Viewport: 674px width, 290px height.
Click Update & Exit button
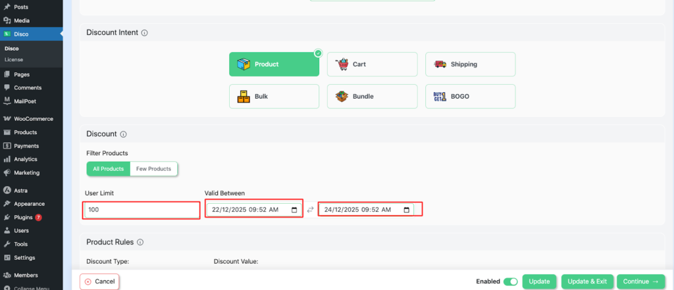tap(587, 281)
